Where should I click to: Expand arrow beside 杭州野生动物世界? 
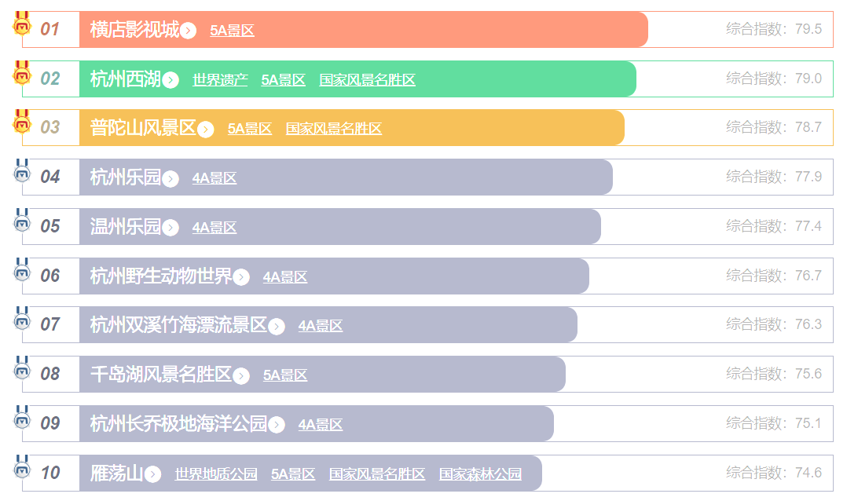click(241, 277)
